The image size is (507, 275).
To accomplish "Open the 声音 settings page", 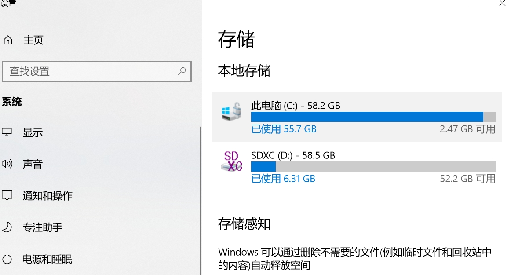I will [33, 164].
